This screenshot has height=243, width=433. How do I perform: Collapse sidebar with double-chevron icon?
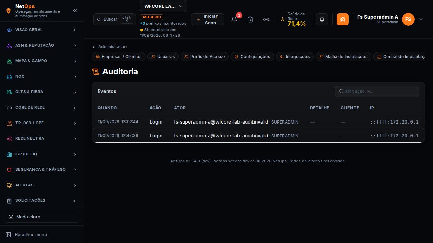(x=75, y=11)
